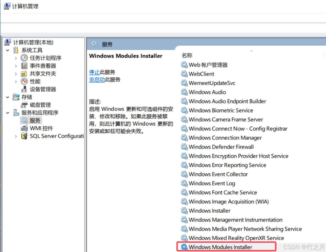The height and width of the screenshot is (252, 326).
Task: Click gear icon beside WebClient service
Action: (184, 74)
